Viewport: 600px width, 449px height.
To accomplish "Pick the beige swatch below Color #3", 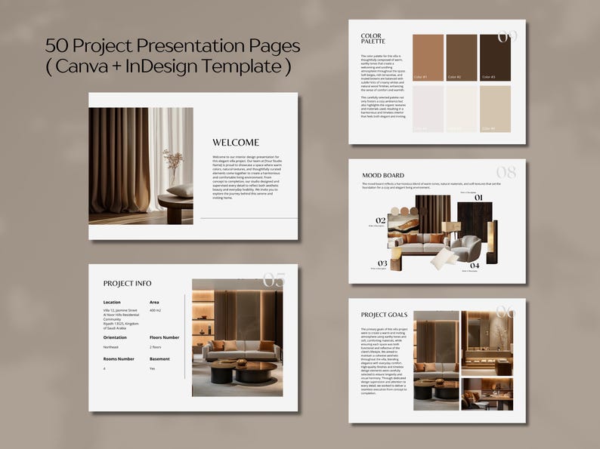I will (495, 109).
